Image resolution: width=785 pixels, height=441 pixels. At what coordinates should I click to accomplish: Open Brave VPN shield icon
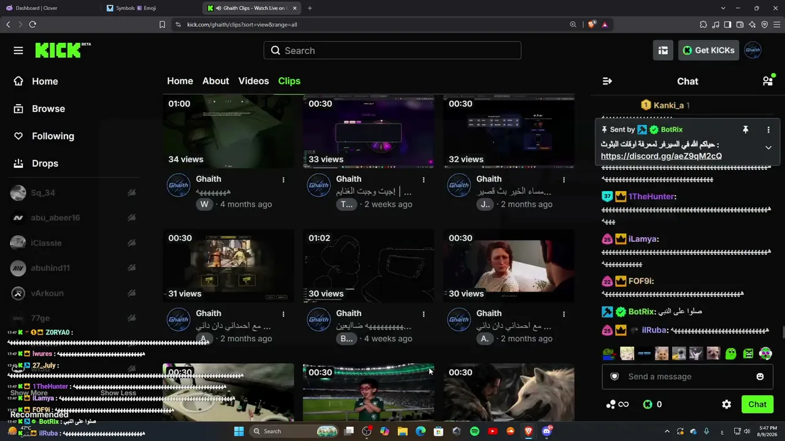tap(764, 24)
